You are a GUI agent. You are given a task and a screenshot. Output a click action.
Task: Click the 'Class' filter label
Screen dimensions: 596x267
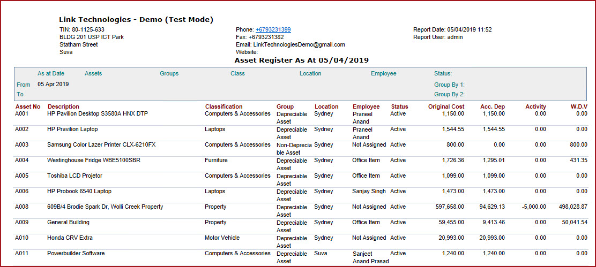pos(237,74)
